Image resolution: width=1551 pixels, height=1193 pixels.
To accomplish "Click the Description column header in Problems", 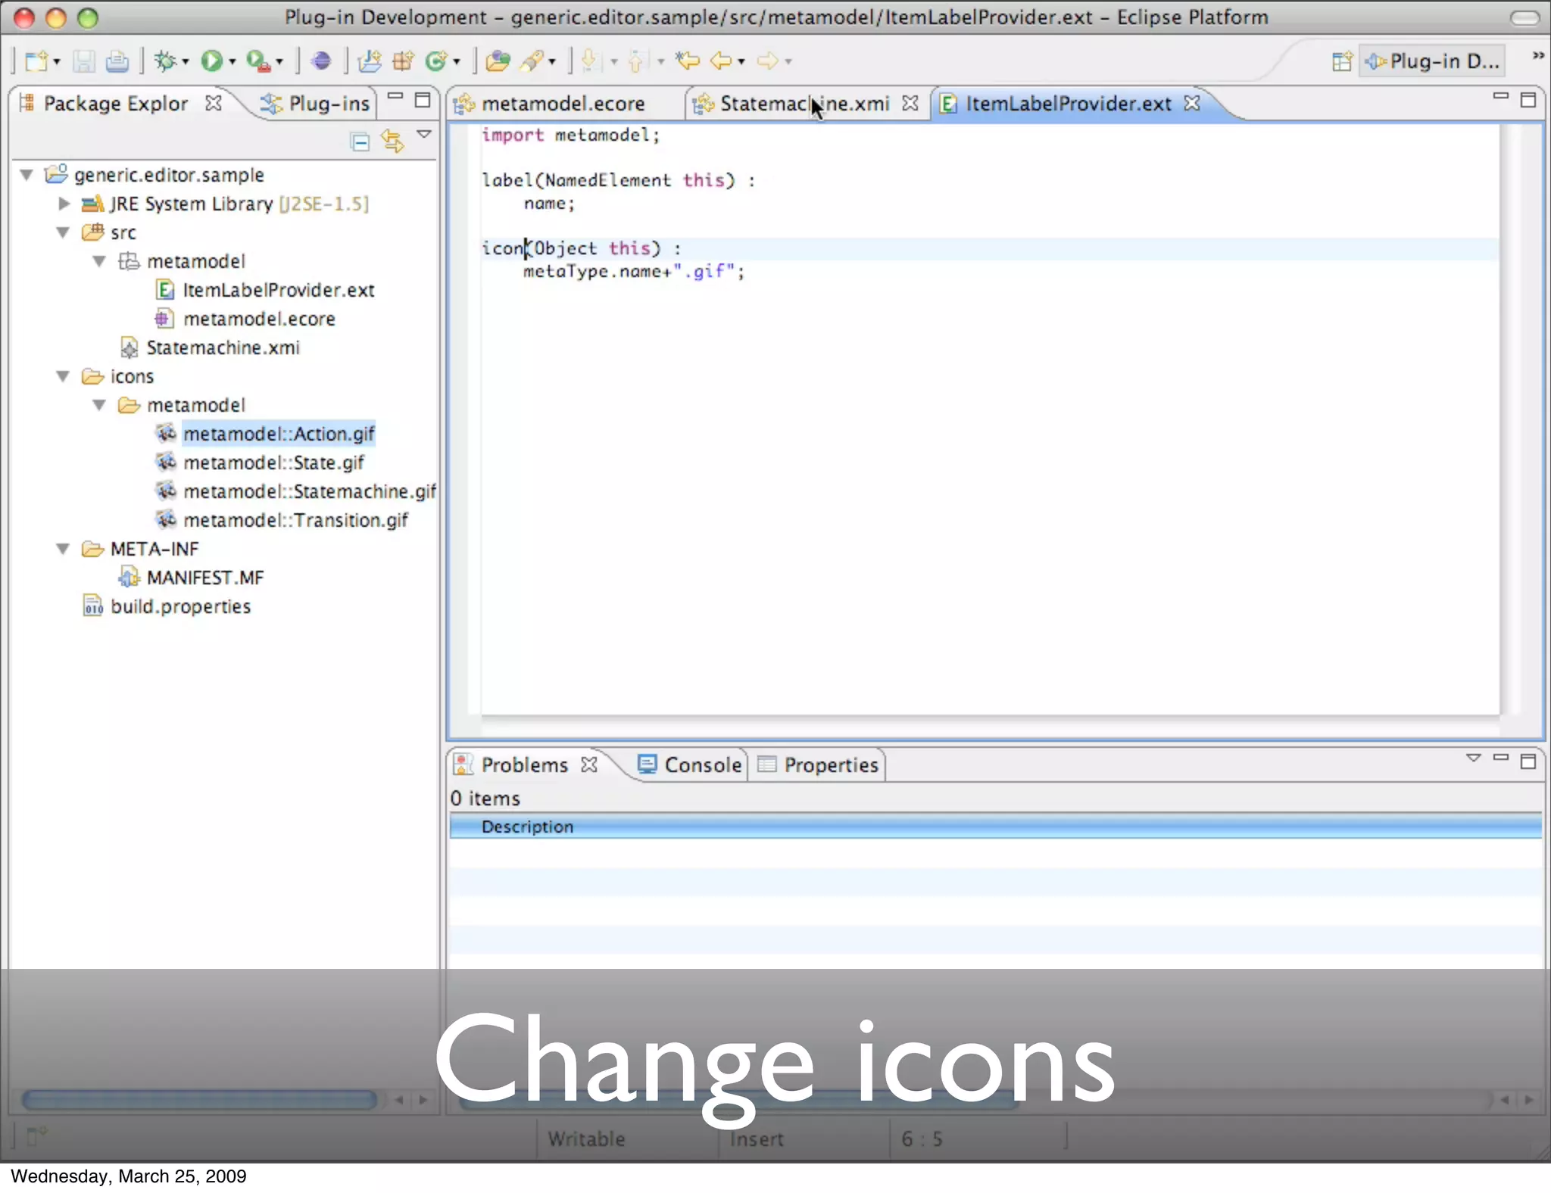I will coord(527,827).
